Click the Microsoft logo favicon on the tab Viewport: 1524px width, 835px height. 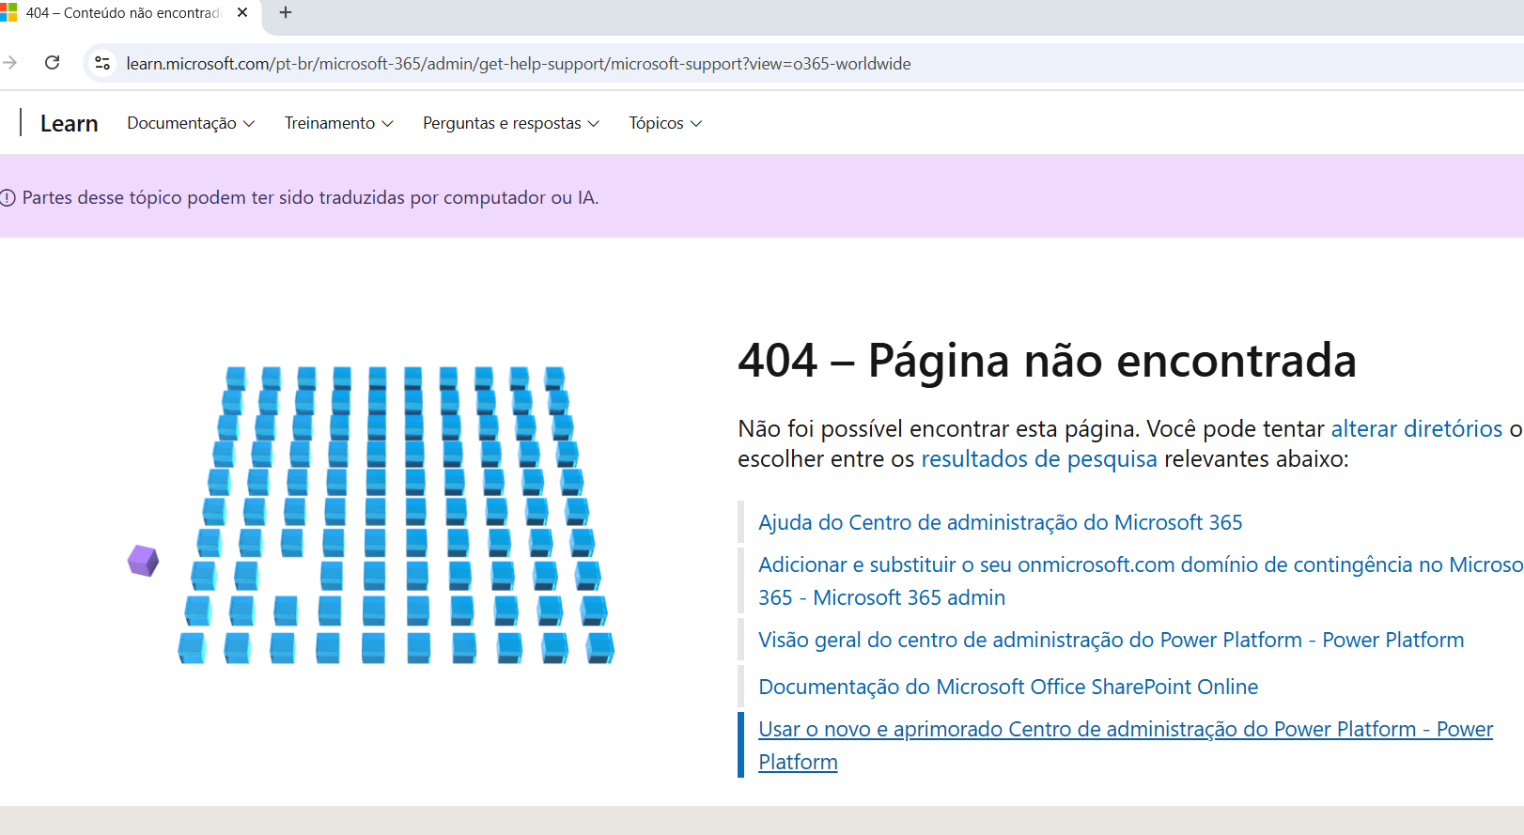(x=8, y=13)
